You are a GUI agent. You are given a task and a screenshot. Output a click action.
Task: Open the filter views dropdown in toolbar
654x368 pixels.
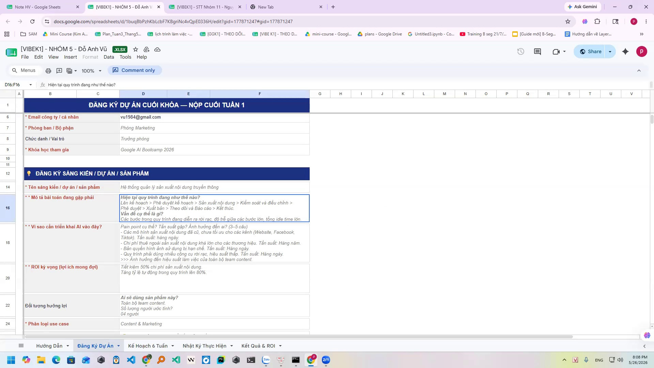point(72,71)
